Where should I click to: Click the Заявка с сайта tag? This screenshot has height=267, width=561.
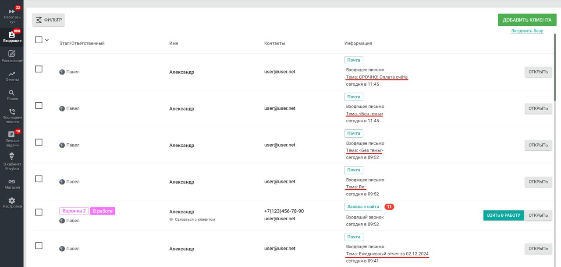[x=363, y=207]
